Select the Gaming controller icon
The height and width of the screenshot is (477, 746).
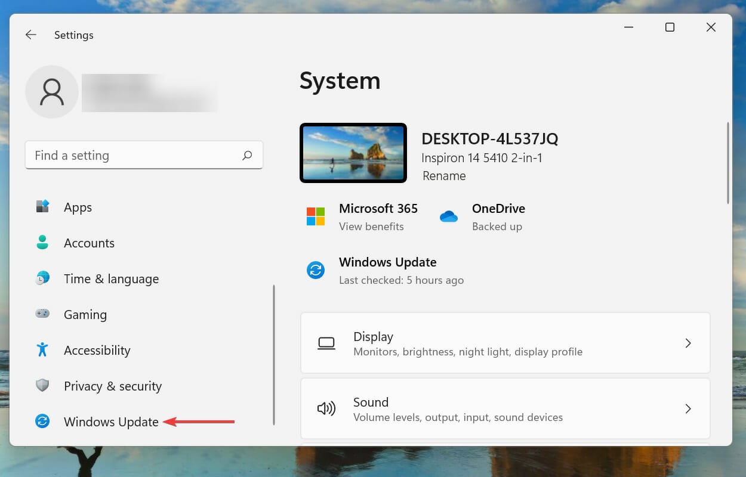click(42, 314)
